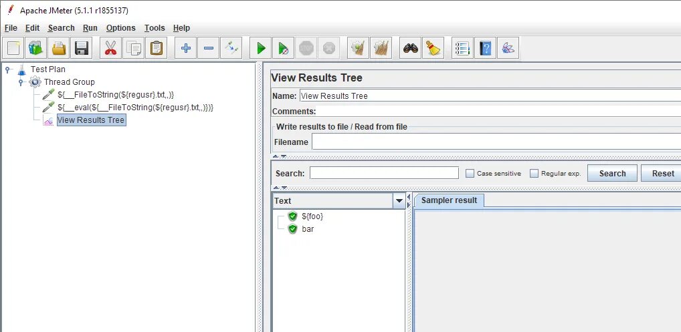Enable the Case sensitive checkbox
The image size is (681, 332).
[x=470, y=174]
